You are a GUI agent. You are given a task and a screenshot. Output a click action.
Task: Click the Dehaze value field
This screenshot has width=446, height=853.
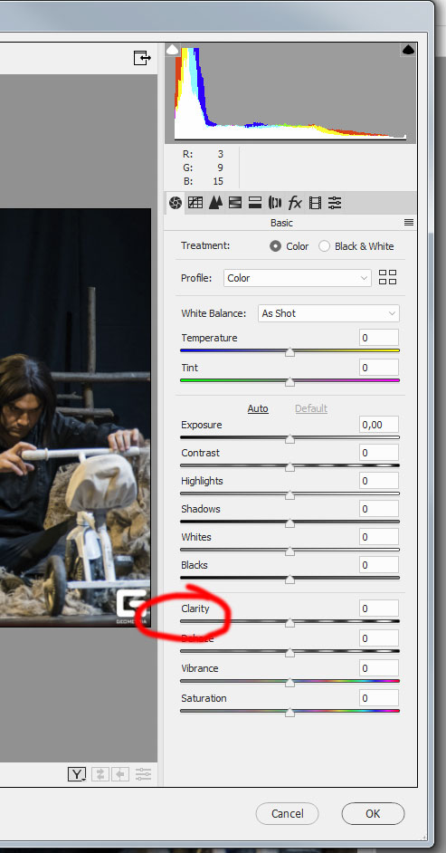379,638
